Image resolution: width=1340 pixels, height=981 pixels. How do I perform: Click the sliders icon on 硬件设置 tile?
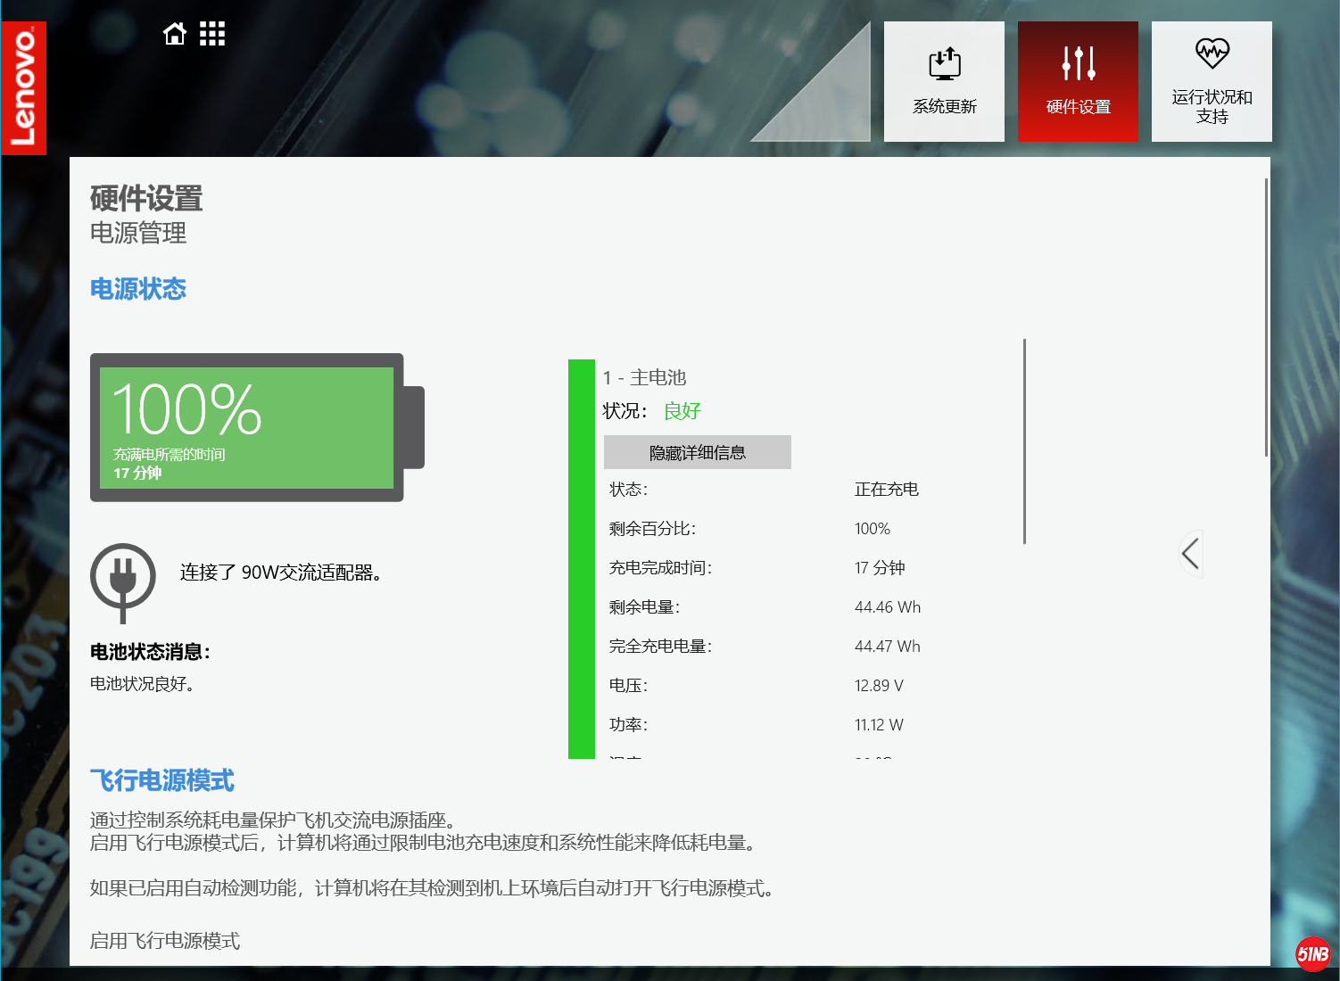[1078, 62]
